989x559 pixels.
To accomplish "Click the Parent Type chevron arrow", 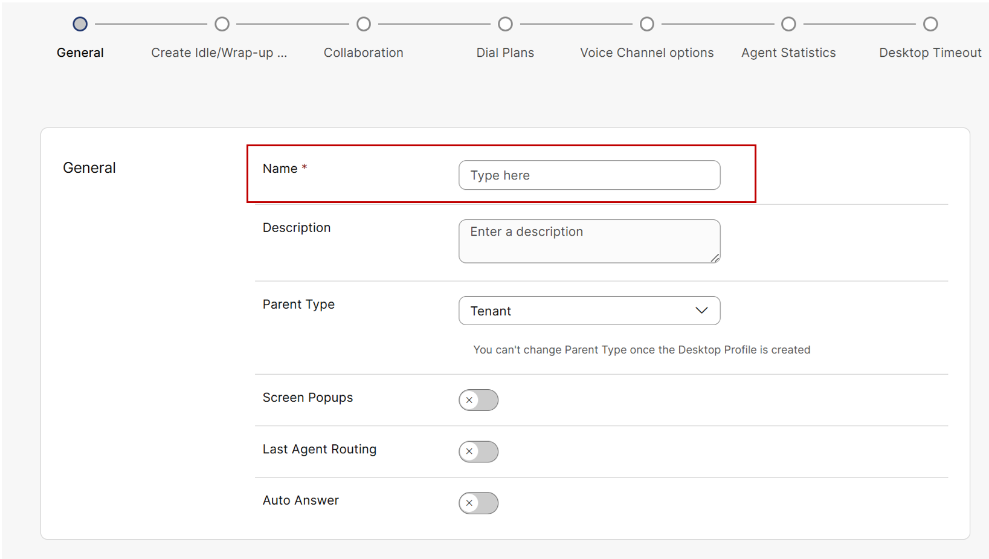I will 701,311.
